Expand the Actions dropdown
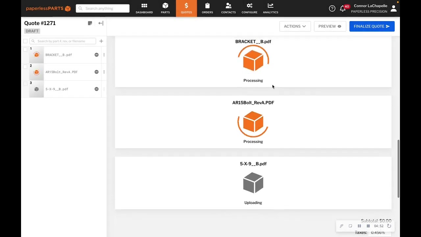This screenshot has height=237, width=421. pyautogui.click(x=295, y=26)
